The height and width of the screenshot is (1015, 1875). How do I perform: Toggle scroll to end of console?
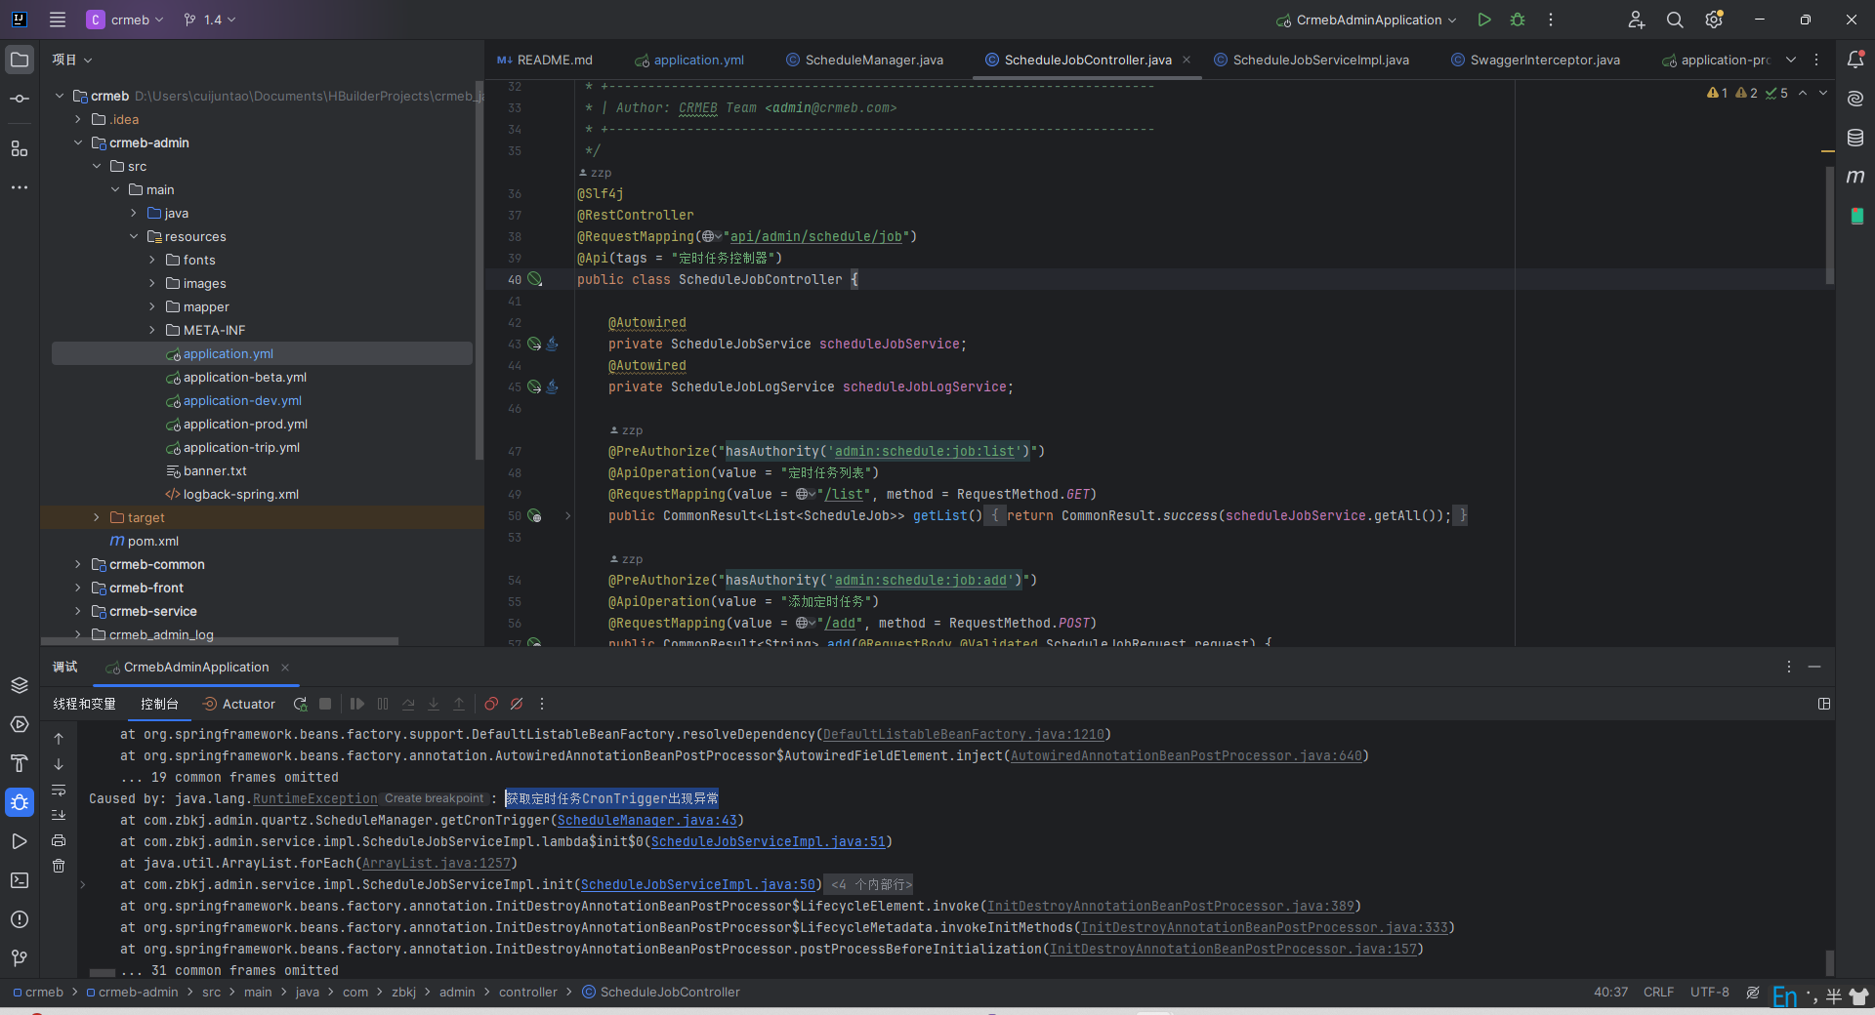click(x=59, y=815)
